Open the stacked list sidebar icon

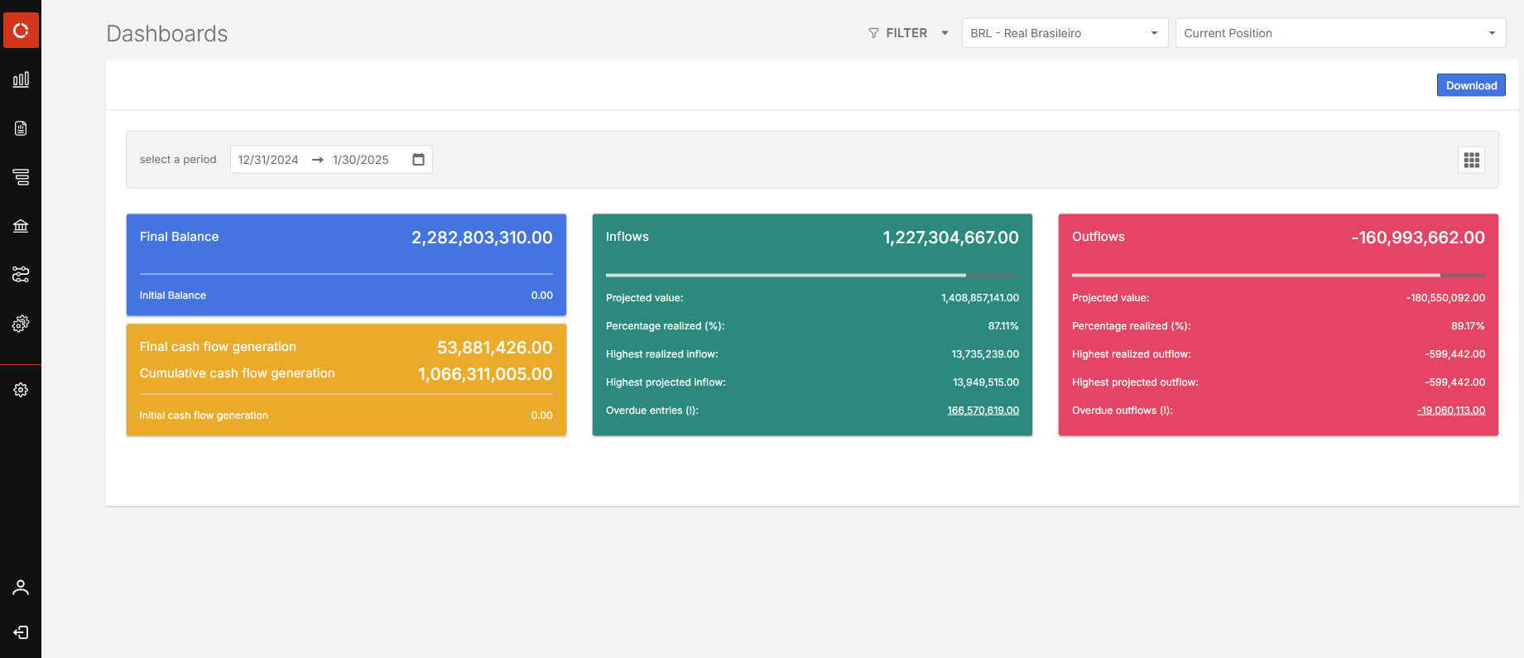[21, 177]
